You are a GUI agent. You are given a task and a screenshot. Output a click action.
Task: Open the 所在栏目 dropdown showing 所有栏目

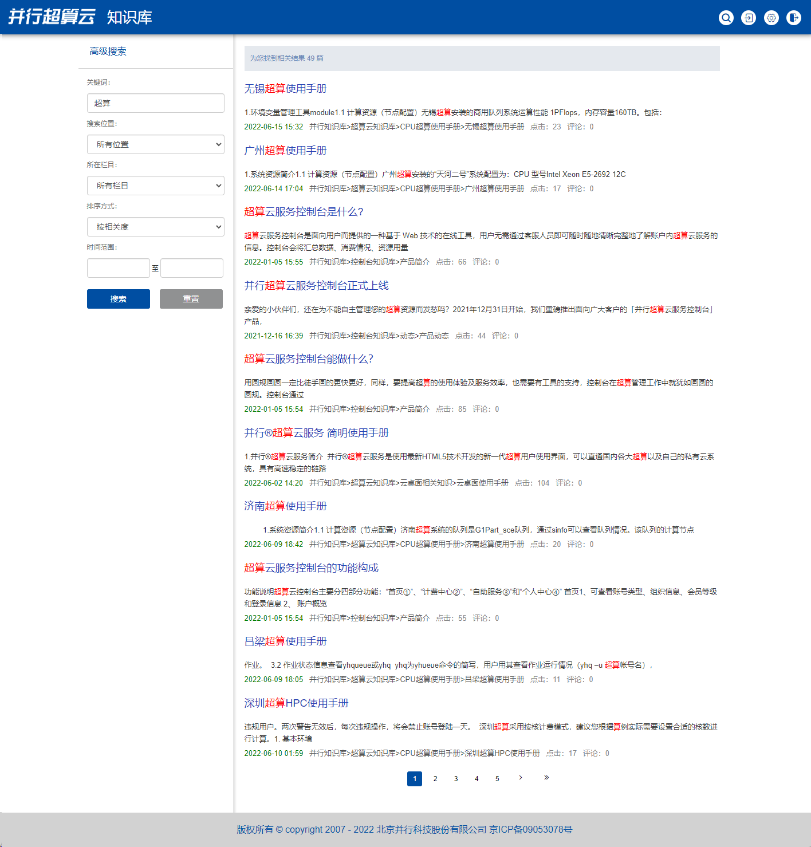click(156, 186)
